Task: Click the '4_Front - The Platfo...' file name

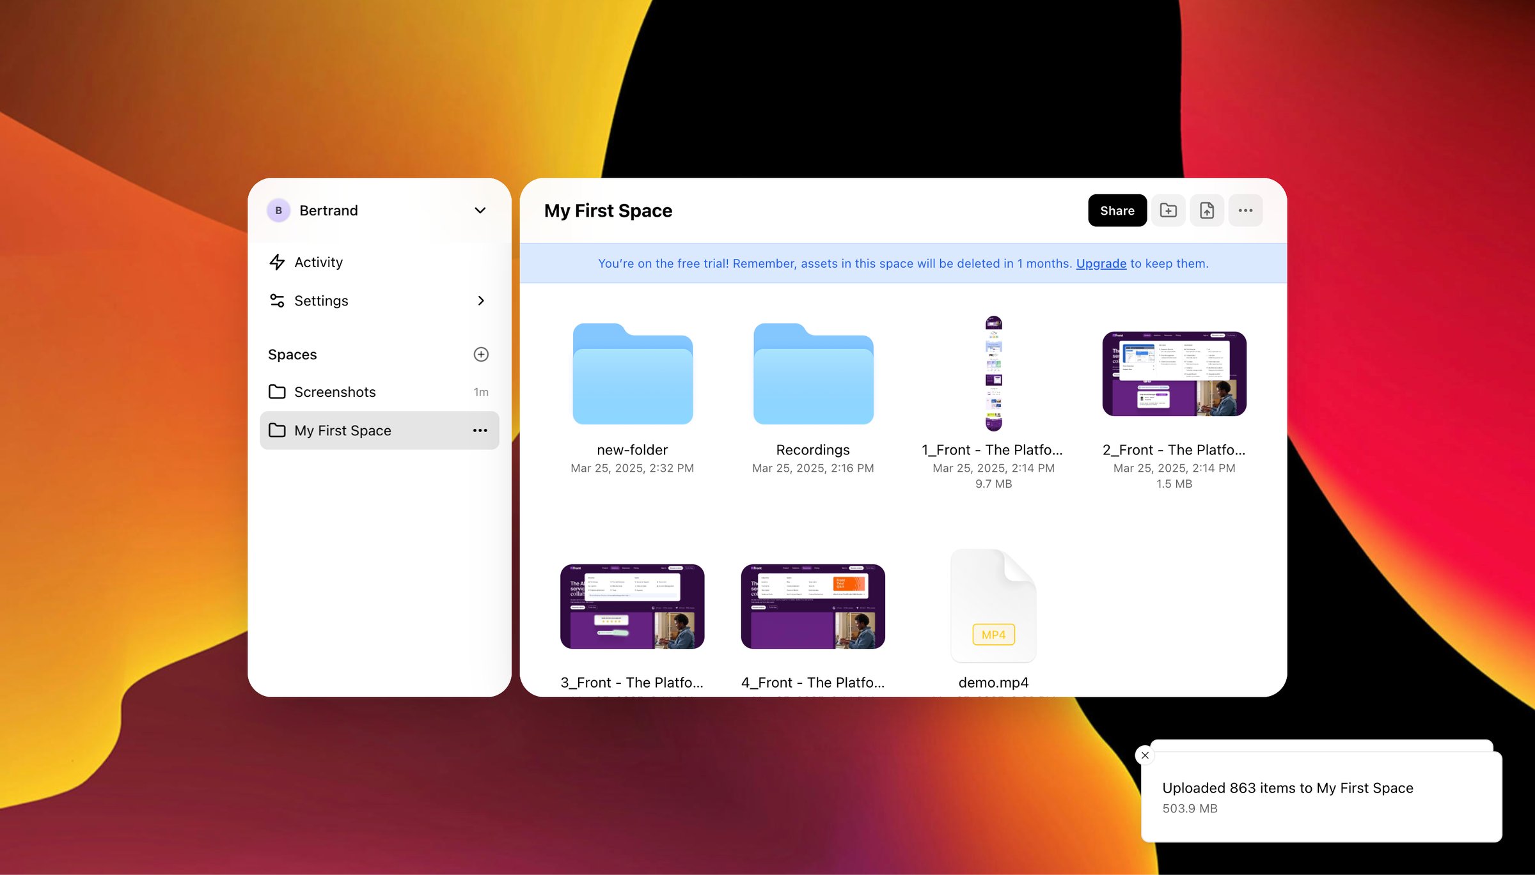Action: pos(813,683)
